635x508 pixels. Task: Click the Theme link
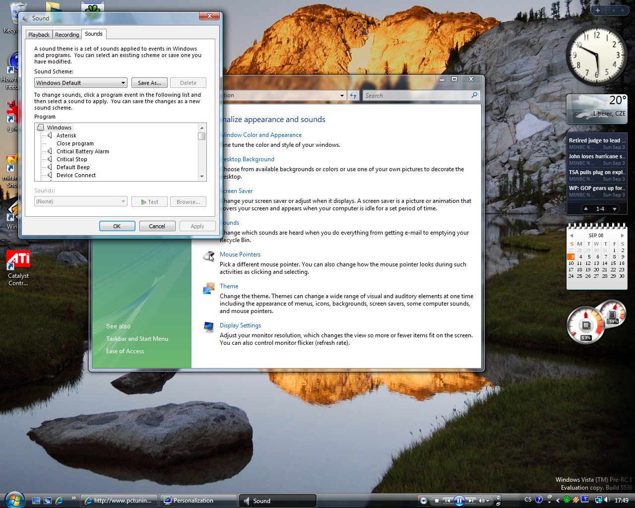[229, 286]
